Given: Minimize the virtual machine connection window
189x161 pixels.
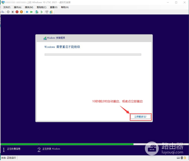Looking at the screenshot, I should coord(168,3).
